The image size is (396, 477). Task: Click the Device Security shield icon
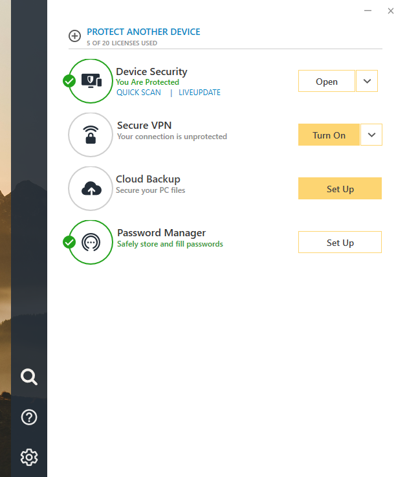tap(91, 81)
